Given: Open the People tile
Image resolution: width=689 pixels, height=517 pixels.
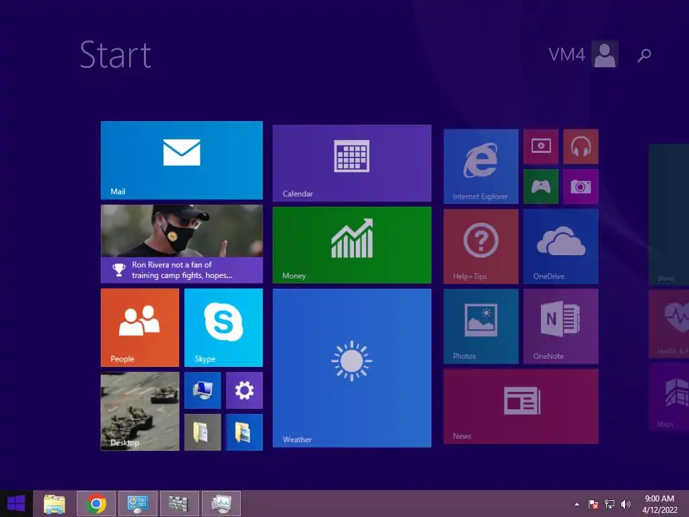Looking at the screenshot, I should pos(140,328).
